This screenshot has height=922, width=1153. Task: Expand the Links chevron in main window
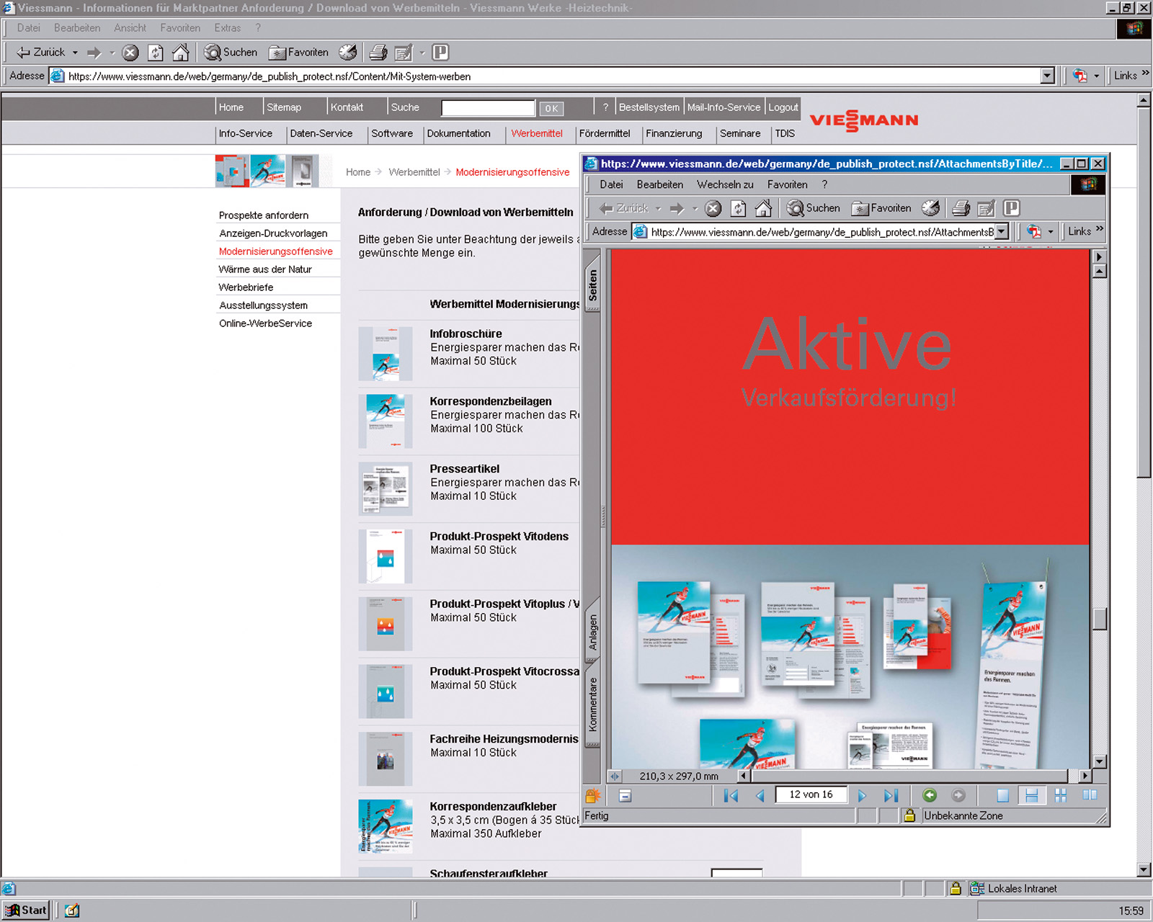(x=1145, y=73)
